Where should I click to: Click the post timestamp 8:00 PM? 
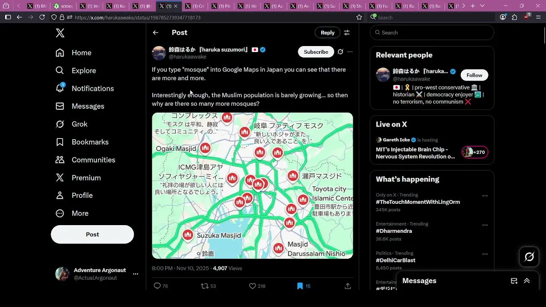[180, 268]
